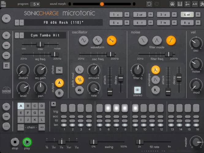Image resolution: width=204 pixels, height=153 pixels.
Task: Select drum channel 8 g
Action: coord(187,23)
